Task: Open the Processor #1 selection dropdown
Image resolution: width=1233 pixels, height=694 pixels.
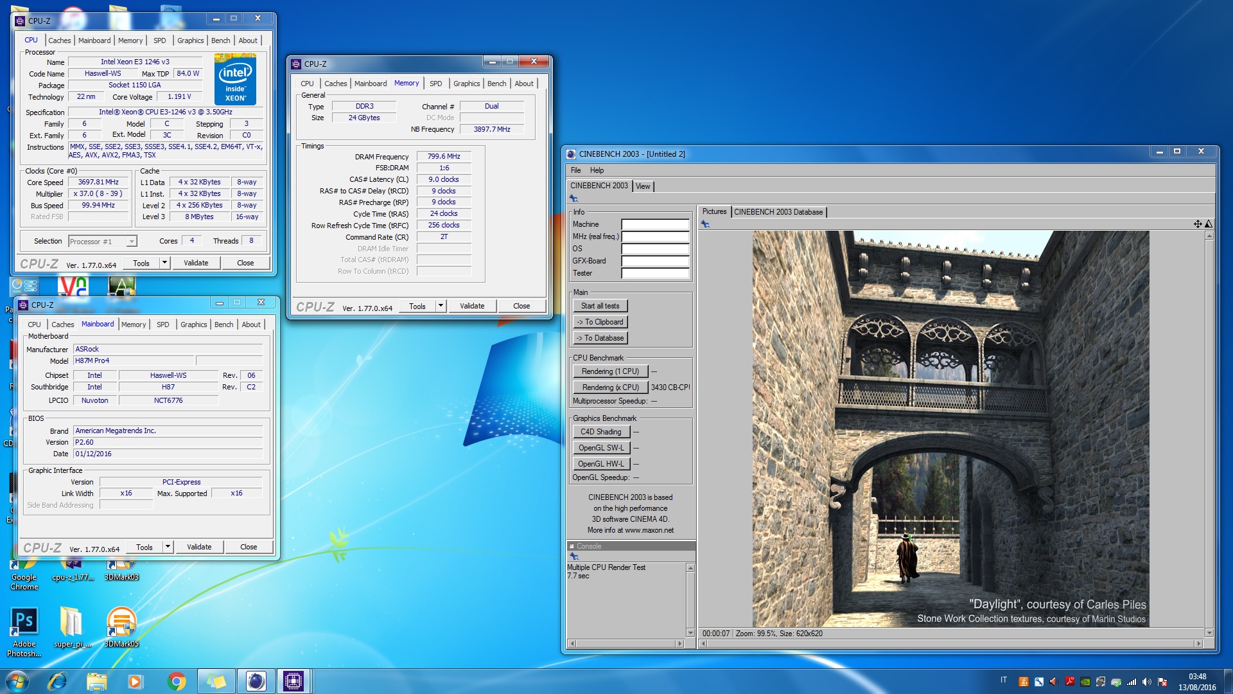Action: 103,242
